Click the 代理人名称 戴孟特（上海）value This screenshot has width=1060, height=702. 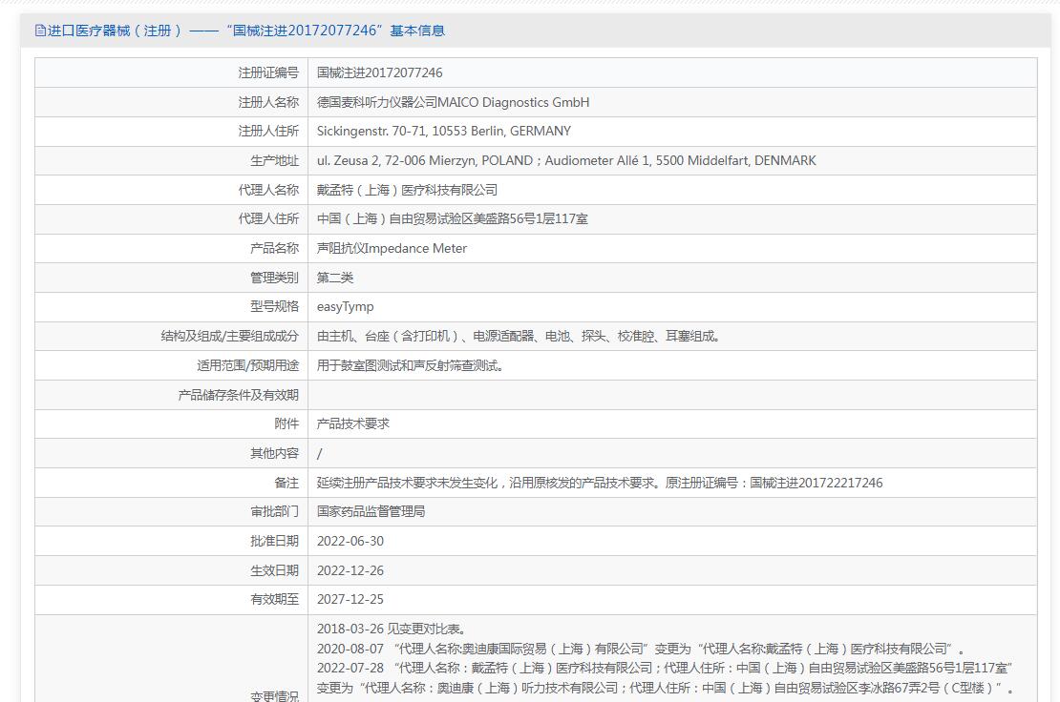click(407, 190)
